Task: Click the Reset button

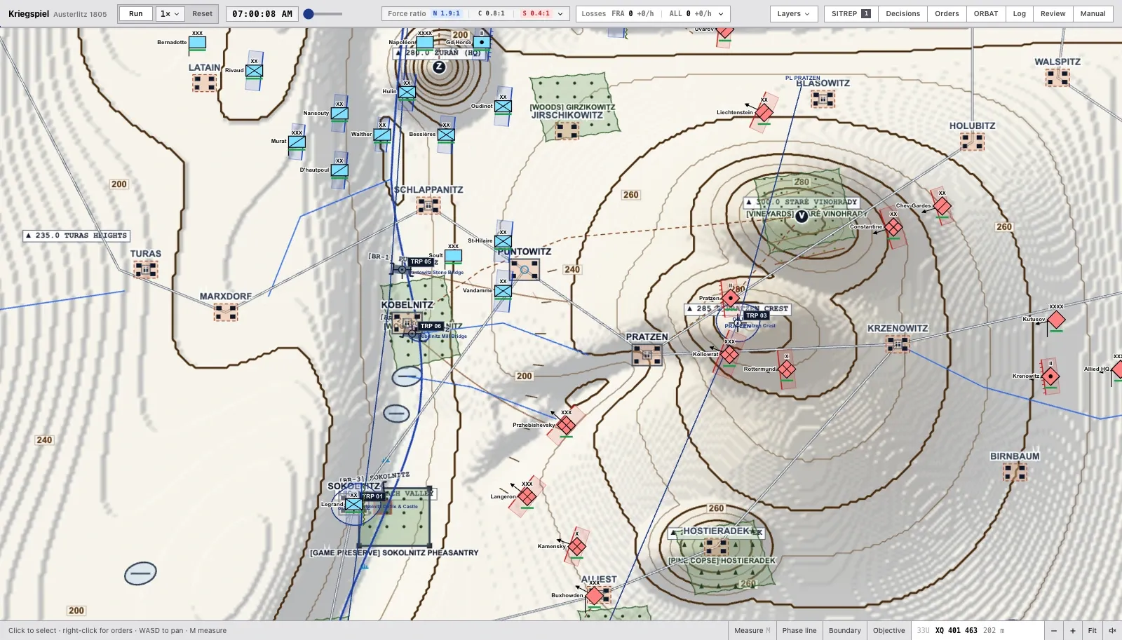Action: pyautogui.click(x=202, y=13)
